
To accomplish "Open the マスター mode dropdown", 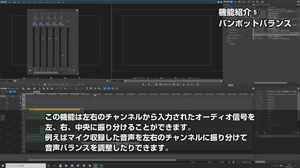I will [x=69, y=71].
